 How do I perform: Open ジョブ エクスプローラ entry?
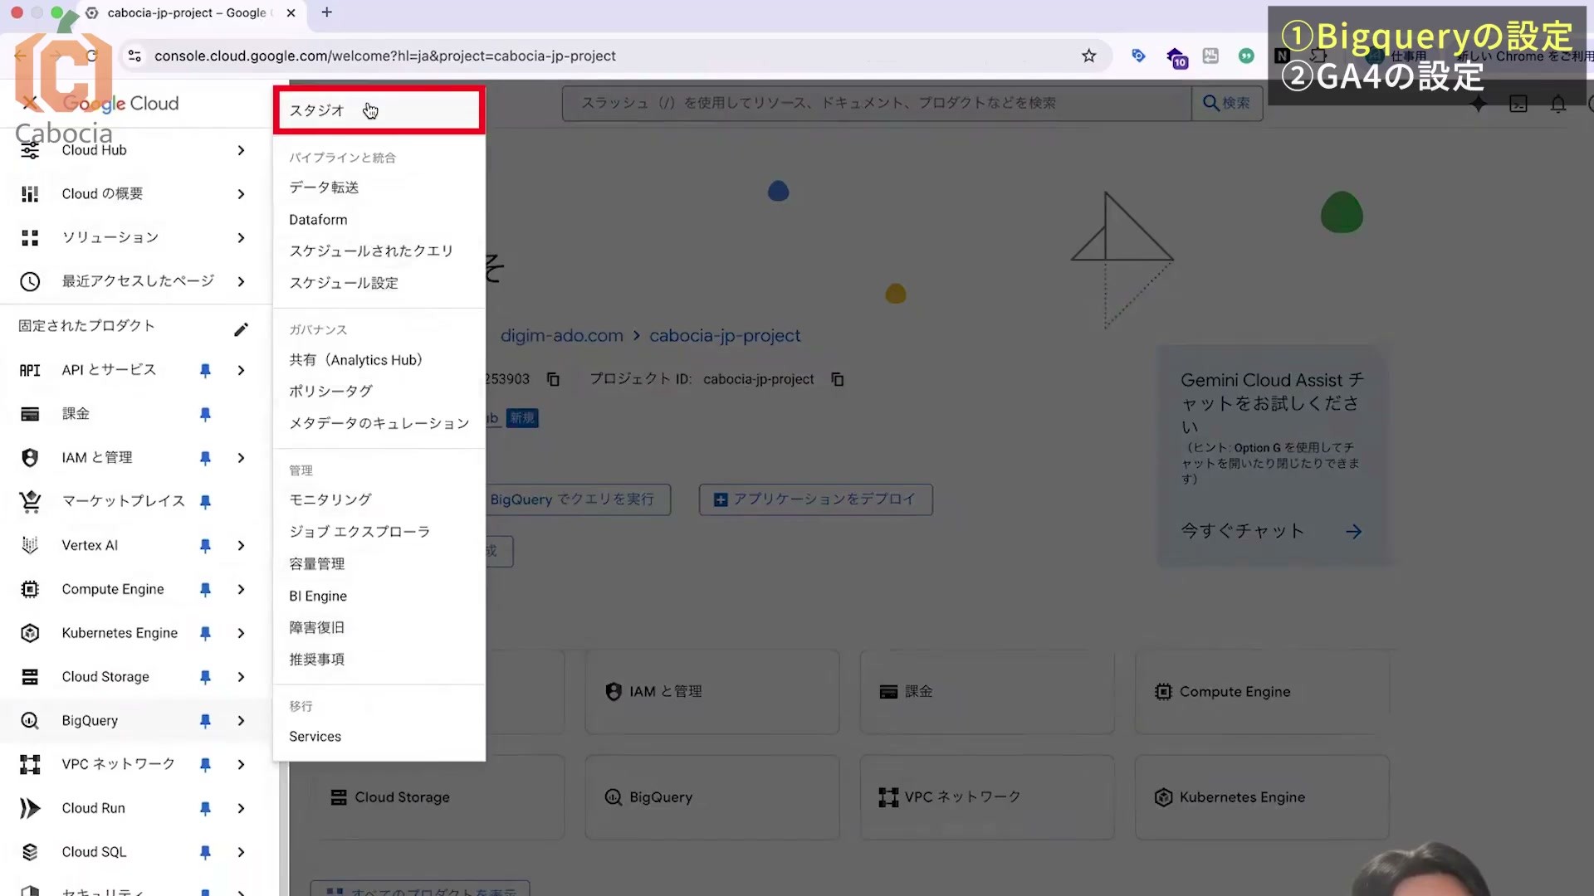pos(359,532)
